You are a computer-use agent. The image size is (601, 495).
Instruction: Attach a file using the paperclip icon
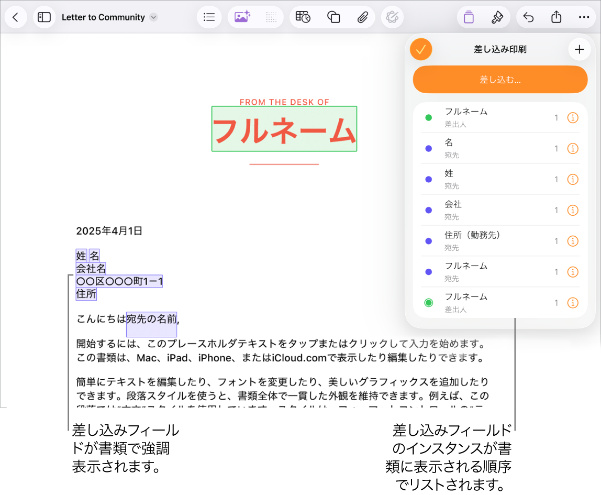pyautogui.click(x=363, y=17)
